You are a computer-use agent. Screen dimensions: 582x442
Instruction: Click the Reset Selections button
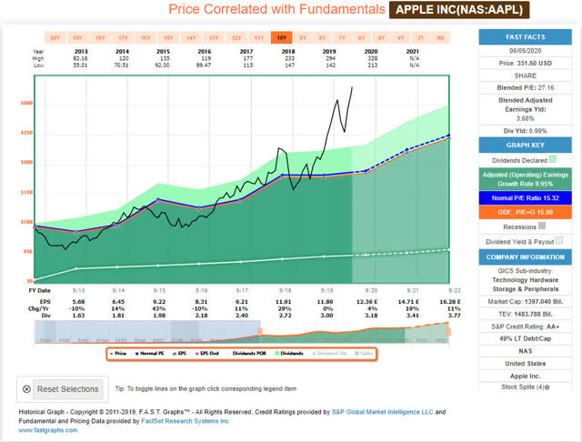click(67, 389)
